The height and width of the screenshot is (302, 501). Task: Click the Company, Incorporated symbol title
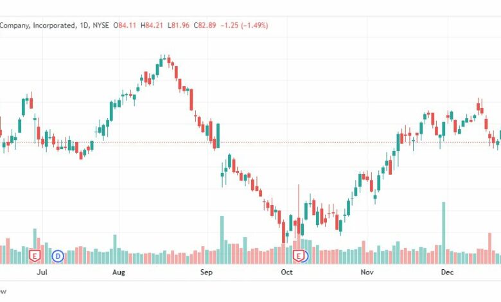pyautogui.click(x=37, y=25)
